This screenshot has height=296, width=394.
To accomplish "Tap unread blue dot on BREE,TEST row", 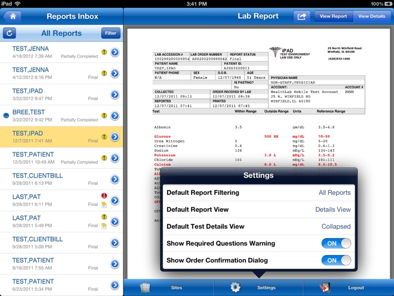I will click(x=6, y=116).
